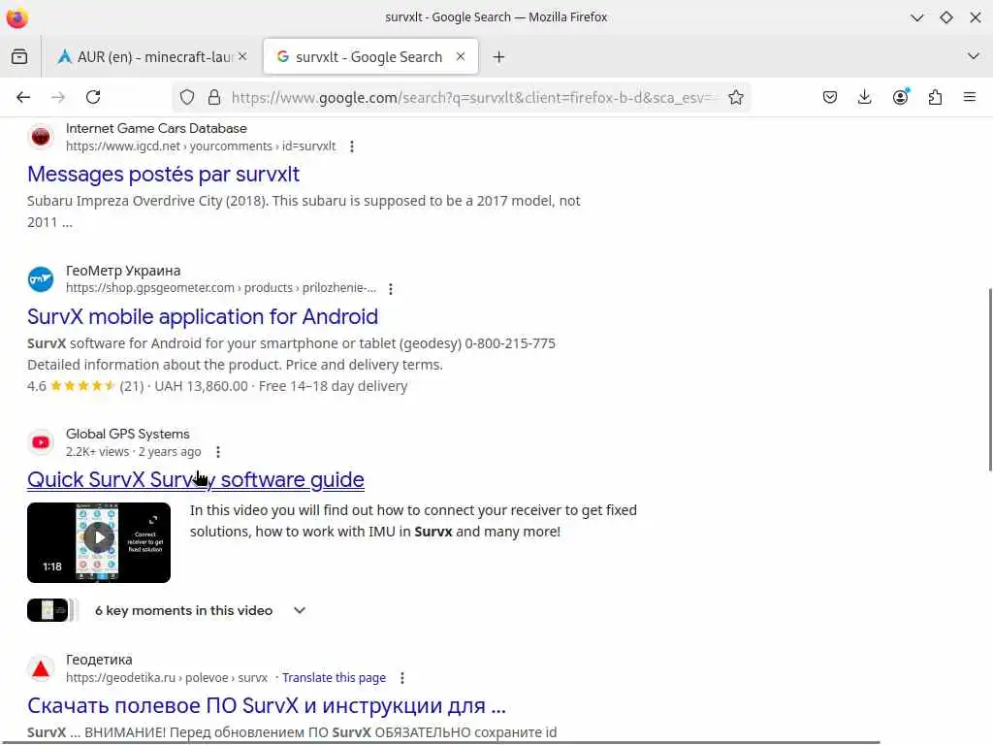Click the YouTube favicon for Global GPS Systems
The width and height of the screenshot is (993, 745).
(x=41, y=442)
